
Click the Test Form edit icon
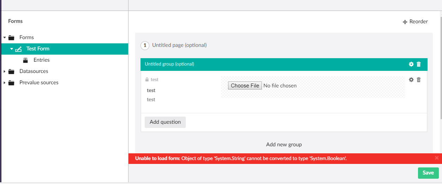point(19,49)
